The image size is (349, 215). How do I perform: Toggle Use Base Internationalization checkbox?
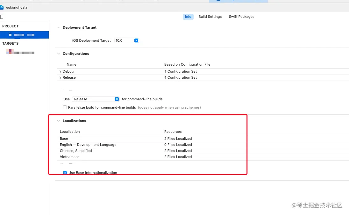[x=65, y=173]
